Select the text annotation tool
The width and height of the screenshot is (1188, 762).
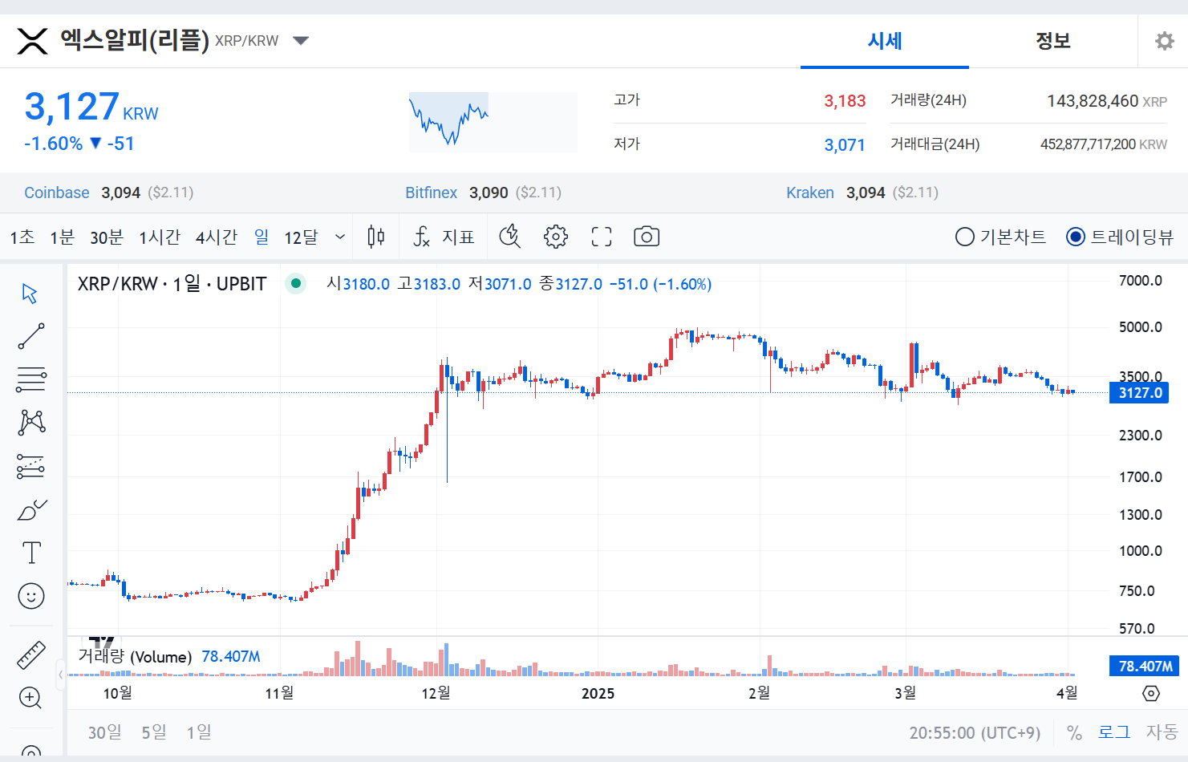tap(31, 553)
